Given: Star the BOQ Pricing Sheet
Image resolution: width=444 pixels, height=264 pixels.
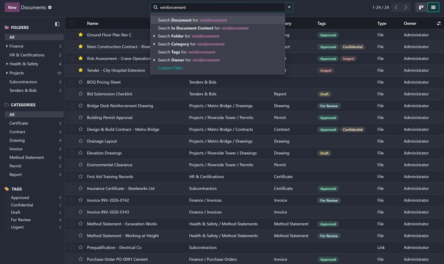Looking at the screenshot, I should point(81,82).
